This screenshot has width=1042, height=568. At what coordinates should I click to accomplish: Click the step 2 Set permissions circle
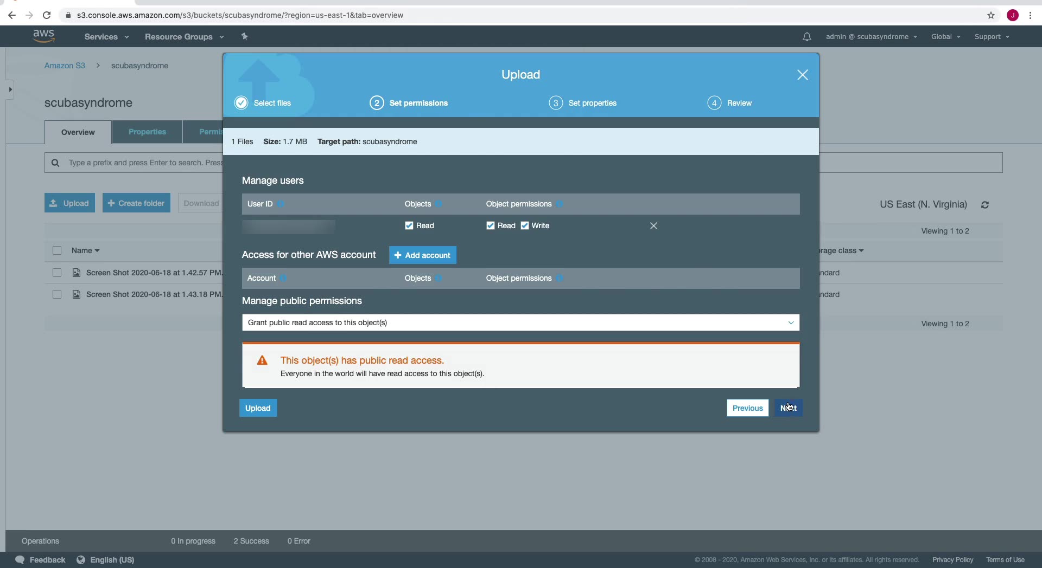[377, 103]
